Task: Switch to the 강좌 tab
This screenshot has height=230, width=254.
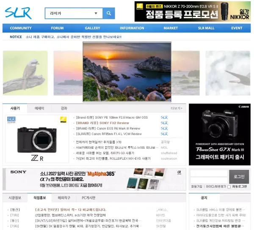Action: 64,108
